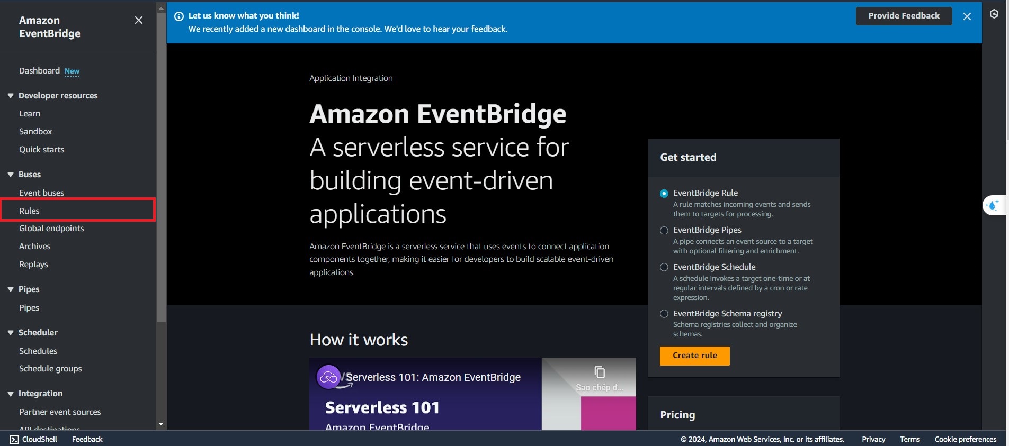Viewport: 1009px width, 446px height.
Task: Click the sidebar scroll down arrow
Action: (161, 424)
